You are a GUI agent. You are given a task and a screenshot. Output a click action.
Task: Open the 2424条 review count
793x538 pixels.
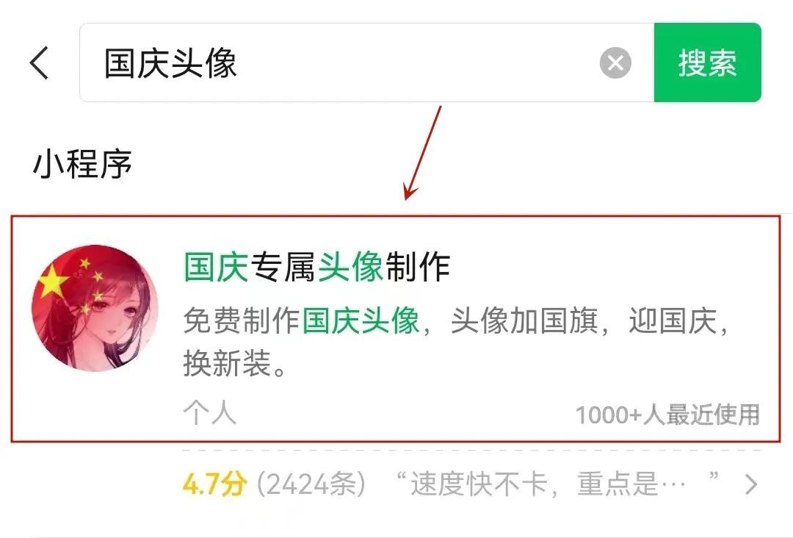pos(311,484)
